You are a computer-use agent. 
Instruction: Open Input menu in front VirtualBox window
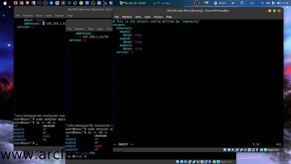tap(147, 17)
